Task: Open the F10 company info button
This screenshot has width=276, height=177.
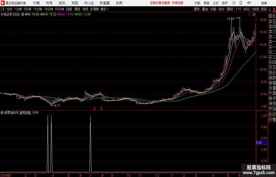Action: (x=238, y=9)
